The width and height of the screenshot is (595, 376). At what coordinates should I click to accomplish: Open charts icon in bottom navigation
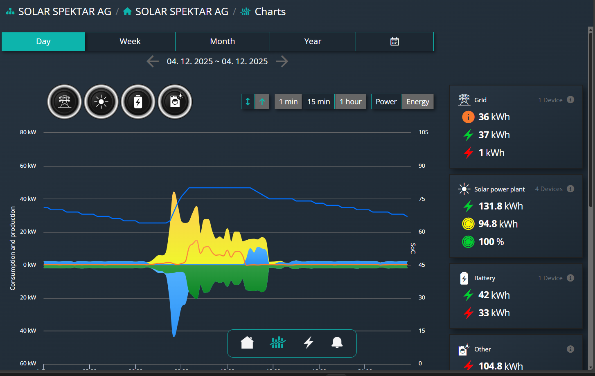277,342
